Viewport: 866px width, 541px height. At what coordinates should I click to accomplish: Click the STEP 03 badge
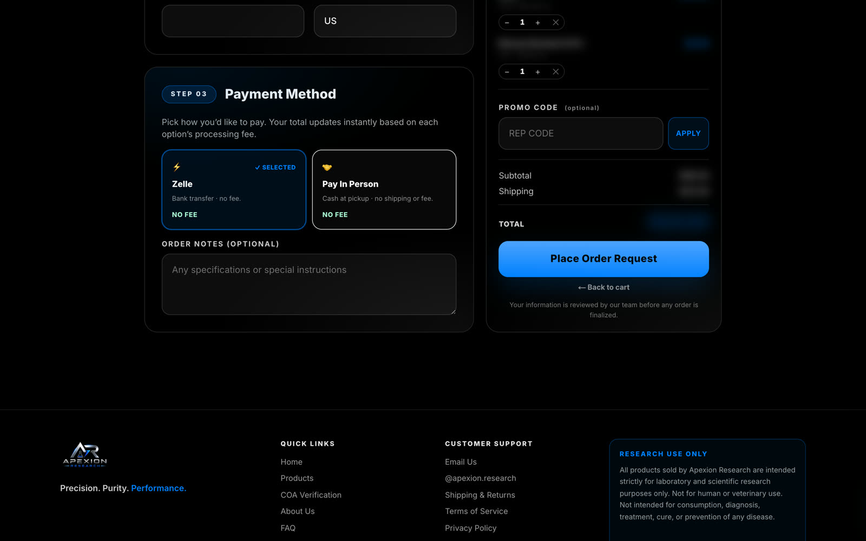coord(189,94)
